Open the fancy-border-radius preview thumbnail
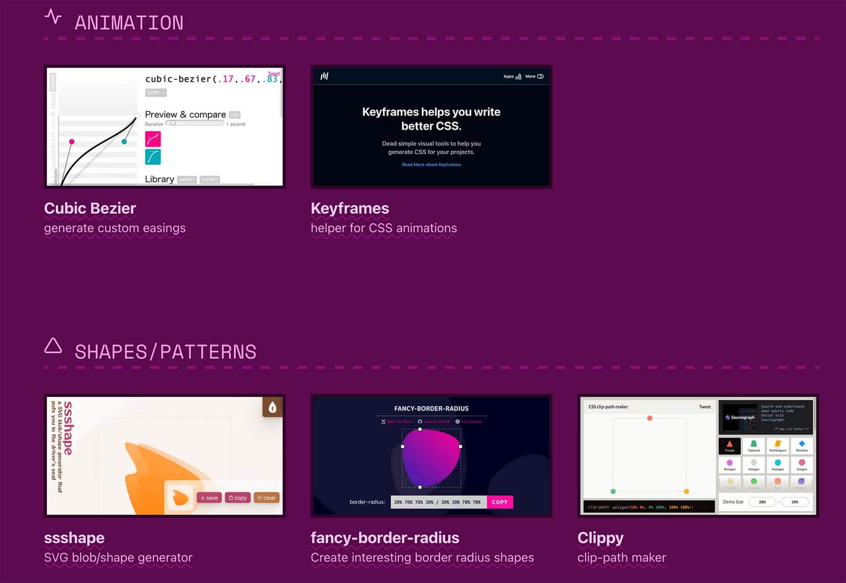 coord(431,456)
